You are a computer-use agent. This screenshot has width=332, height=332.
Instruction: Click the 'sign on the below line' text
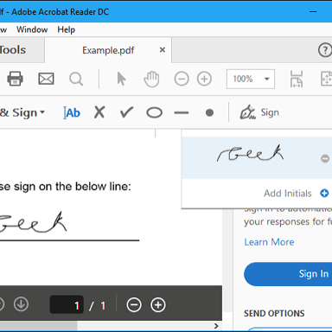[x=73, y=187]
